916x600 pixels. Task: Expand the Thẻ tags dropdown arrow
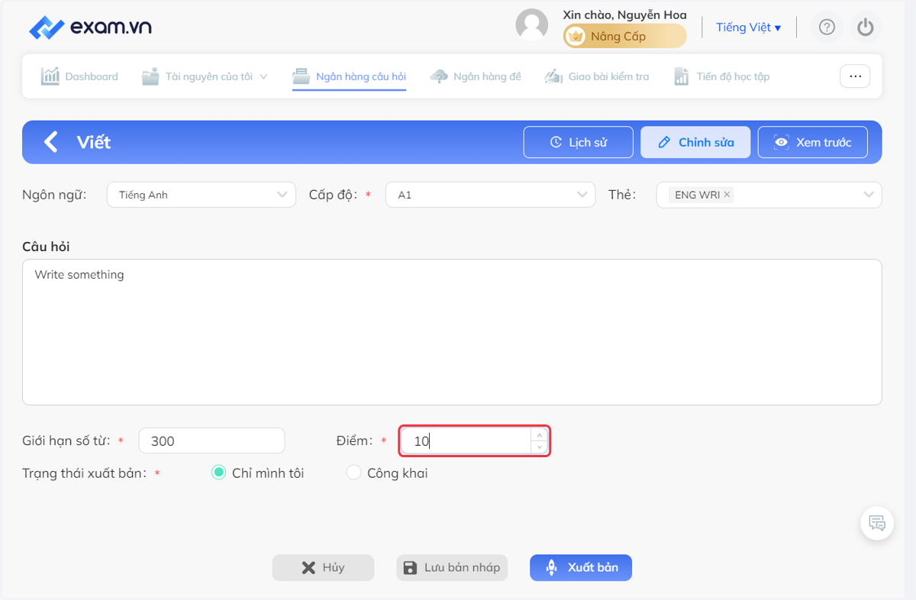[x=869, y=195]
